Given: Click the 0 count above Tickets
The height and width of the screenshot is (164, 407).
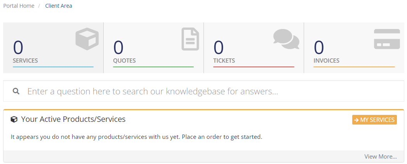Looking at the screenshot, I should click(218, 48).
